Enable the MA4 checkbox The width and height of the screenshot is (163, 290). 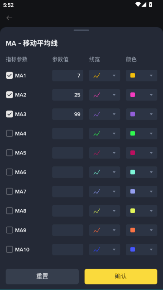click(10, 134)
